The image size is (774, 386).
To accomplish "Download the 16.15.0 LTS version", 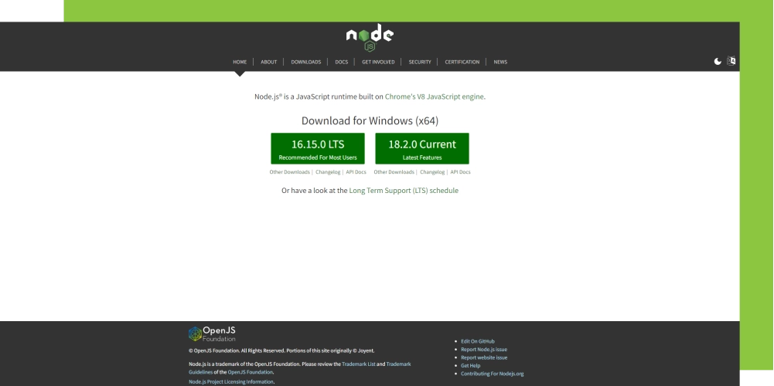I will 317,148.
